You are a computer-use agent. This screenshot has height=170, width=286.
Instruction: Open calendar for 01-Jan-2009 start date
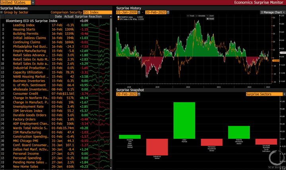click(139, 12)
